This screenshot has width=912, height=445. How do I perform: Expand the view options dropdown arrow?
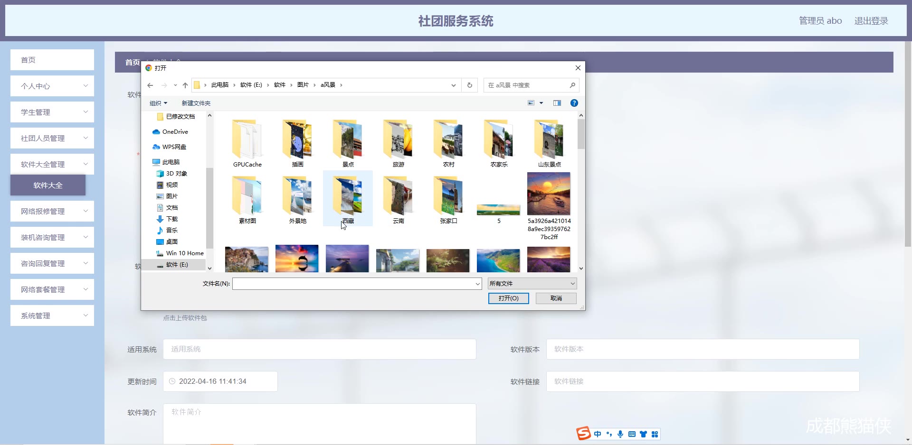(x=541, y=103)
